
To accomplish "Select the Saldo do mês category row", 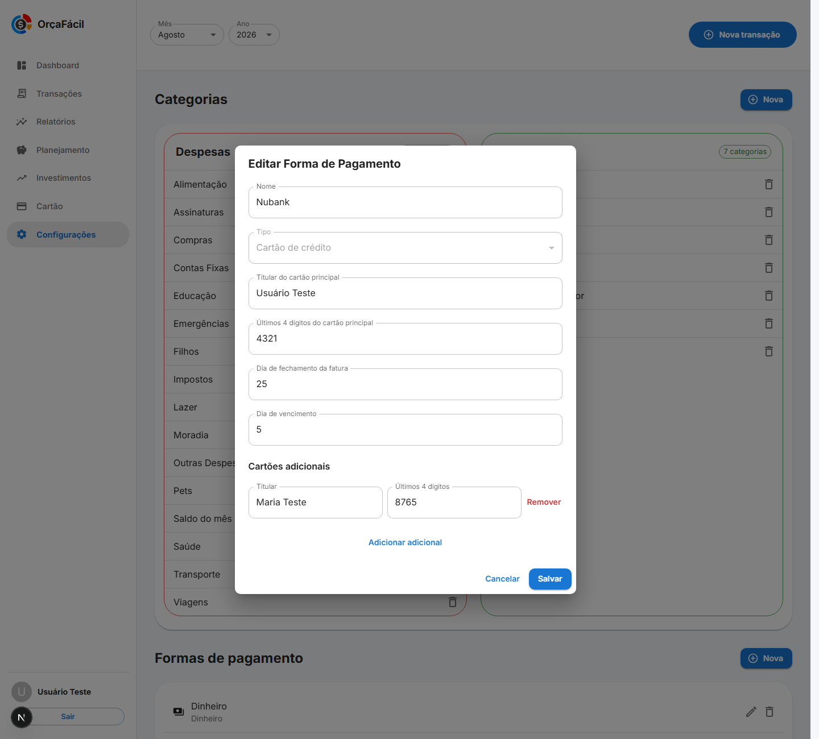I will (x=200, y=518).
